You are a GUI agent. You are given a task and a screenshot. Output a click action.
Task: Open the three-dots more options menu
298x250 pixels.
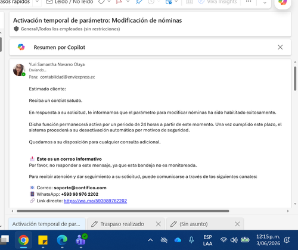pyautogui.click(x=249, y=2)
